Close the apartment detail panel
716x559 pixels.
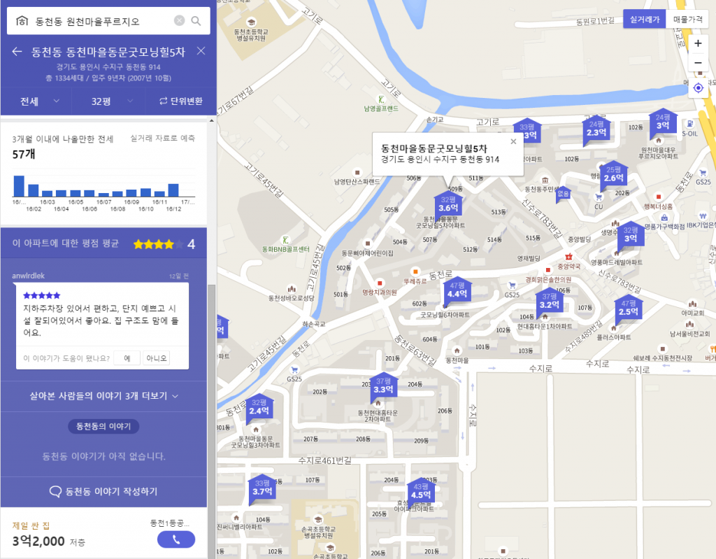pyautogui.click(x=201, y=51)
